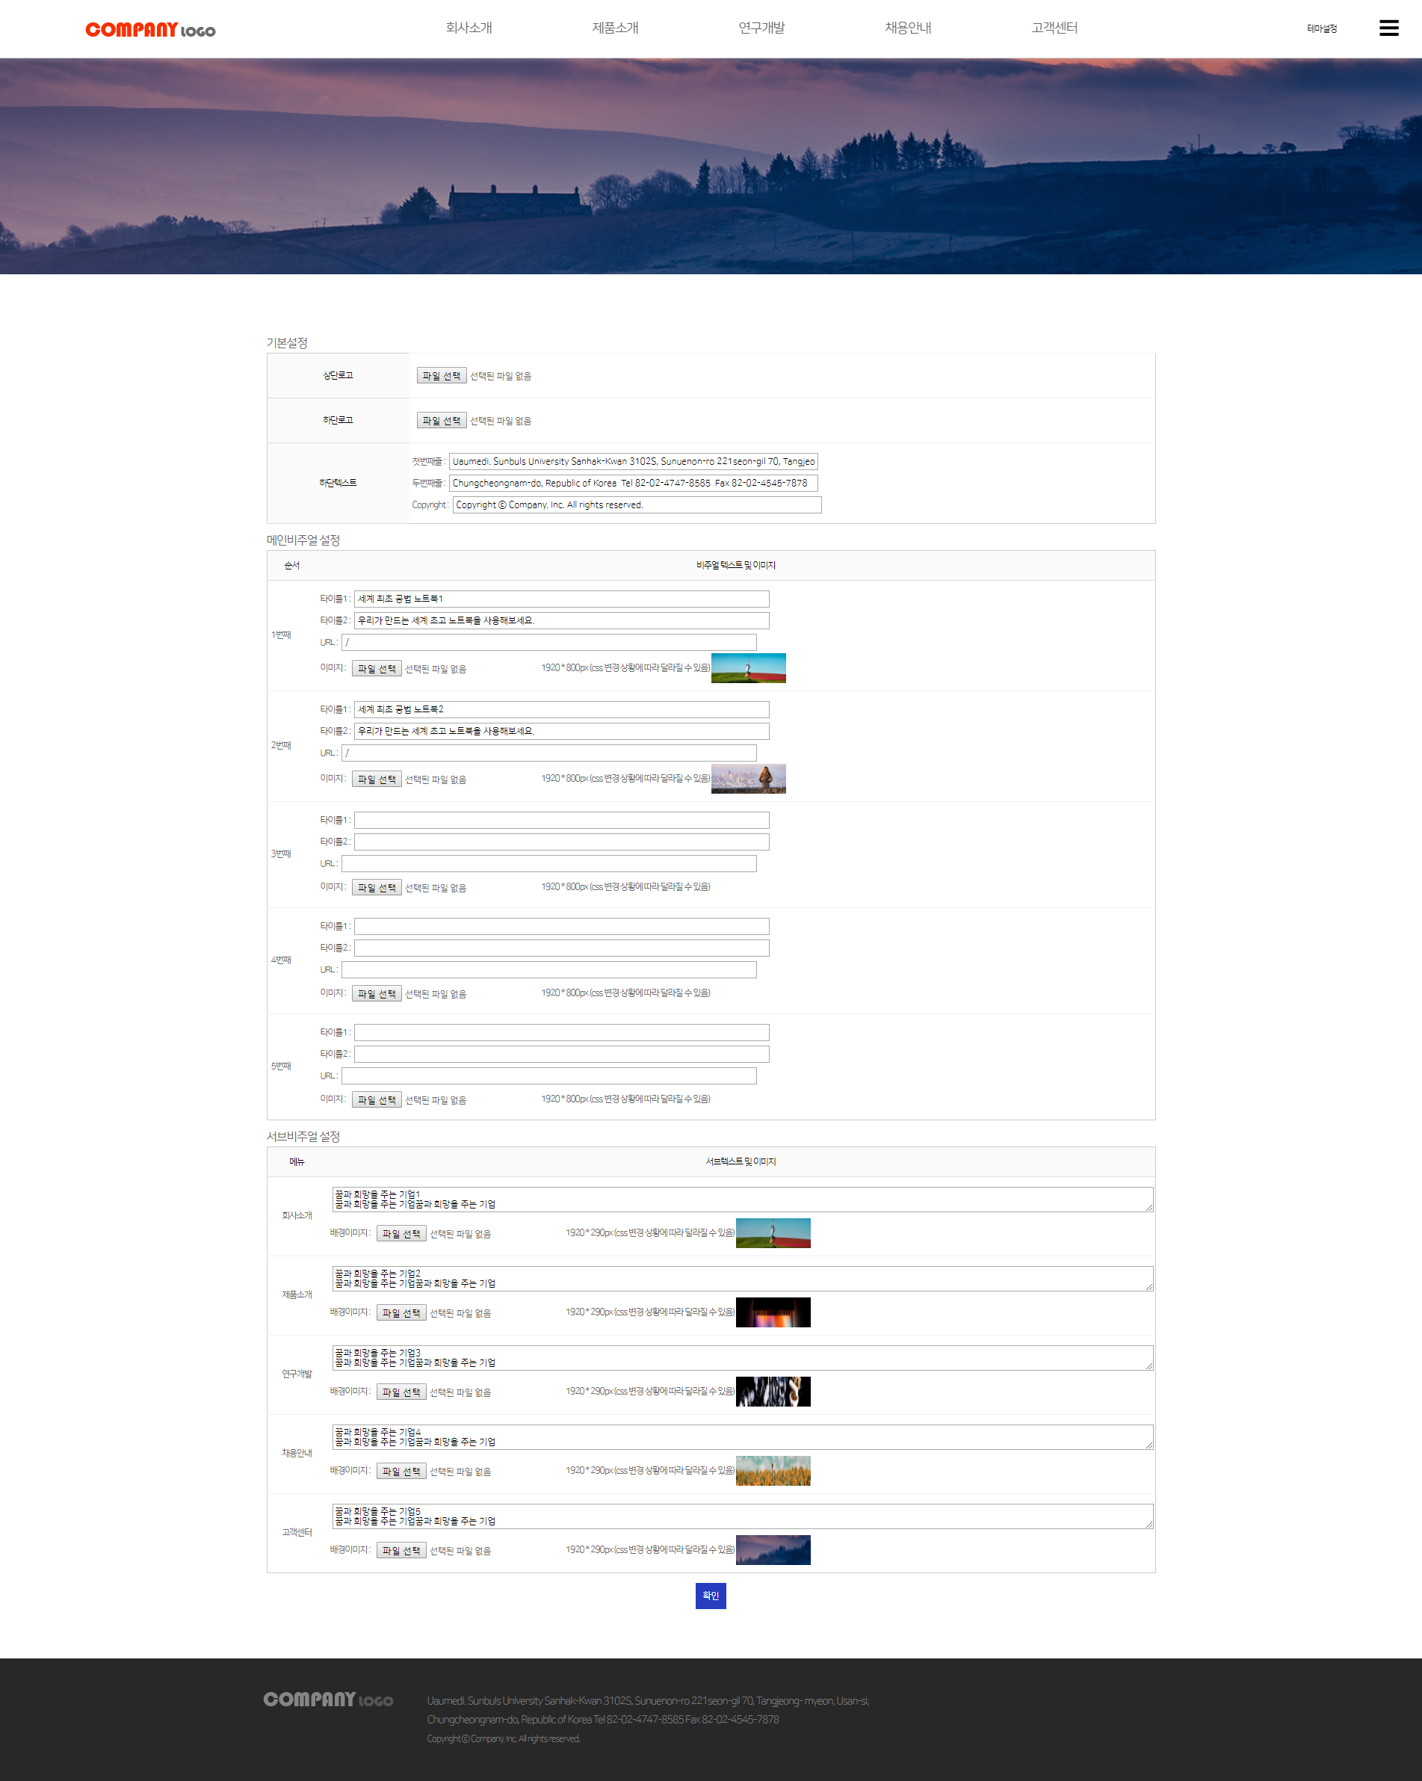Click the 테마설정 link
1422x1781 pixels.
pos(1321,29)
